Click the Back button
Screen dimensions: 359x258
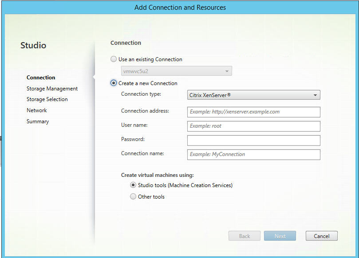pos(244,236)
